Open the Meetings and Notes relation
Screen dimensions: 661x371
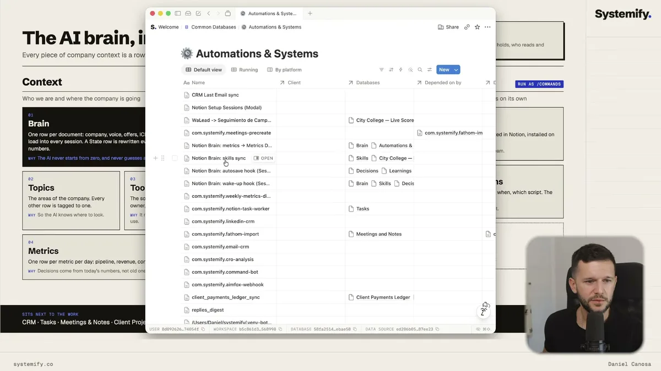pos(375,234)
